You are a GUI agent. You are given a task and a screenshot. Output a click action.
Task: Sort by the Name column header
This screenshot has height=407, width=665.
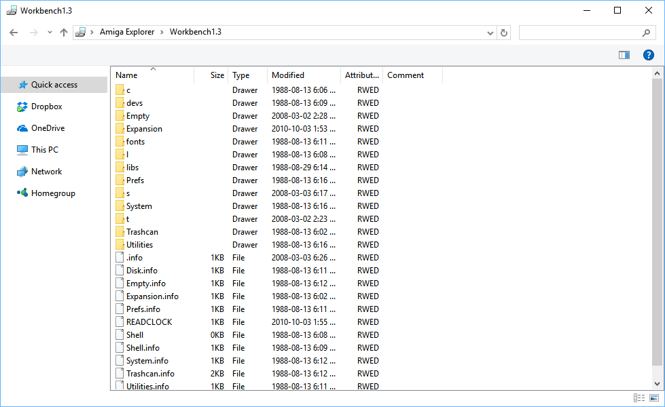pos(153,75)
